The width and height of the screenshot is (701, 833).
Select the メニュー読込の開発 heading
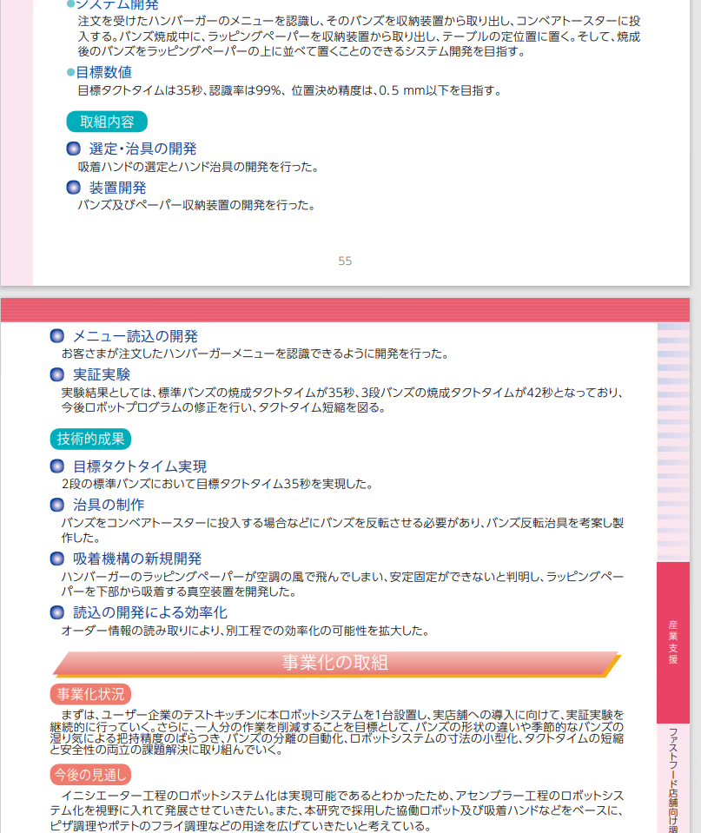pos(135,336)
